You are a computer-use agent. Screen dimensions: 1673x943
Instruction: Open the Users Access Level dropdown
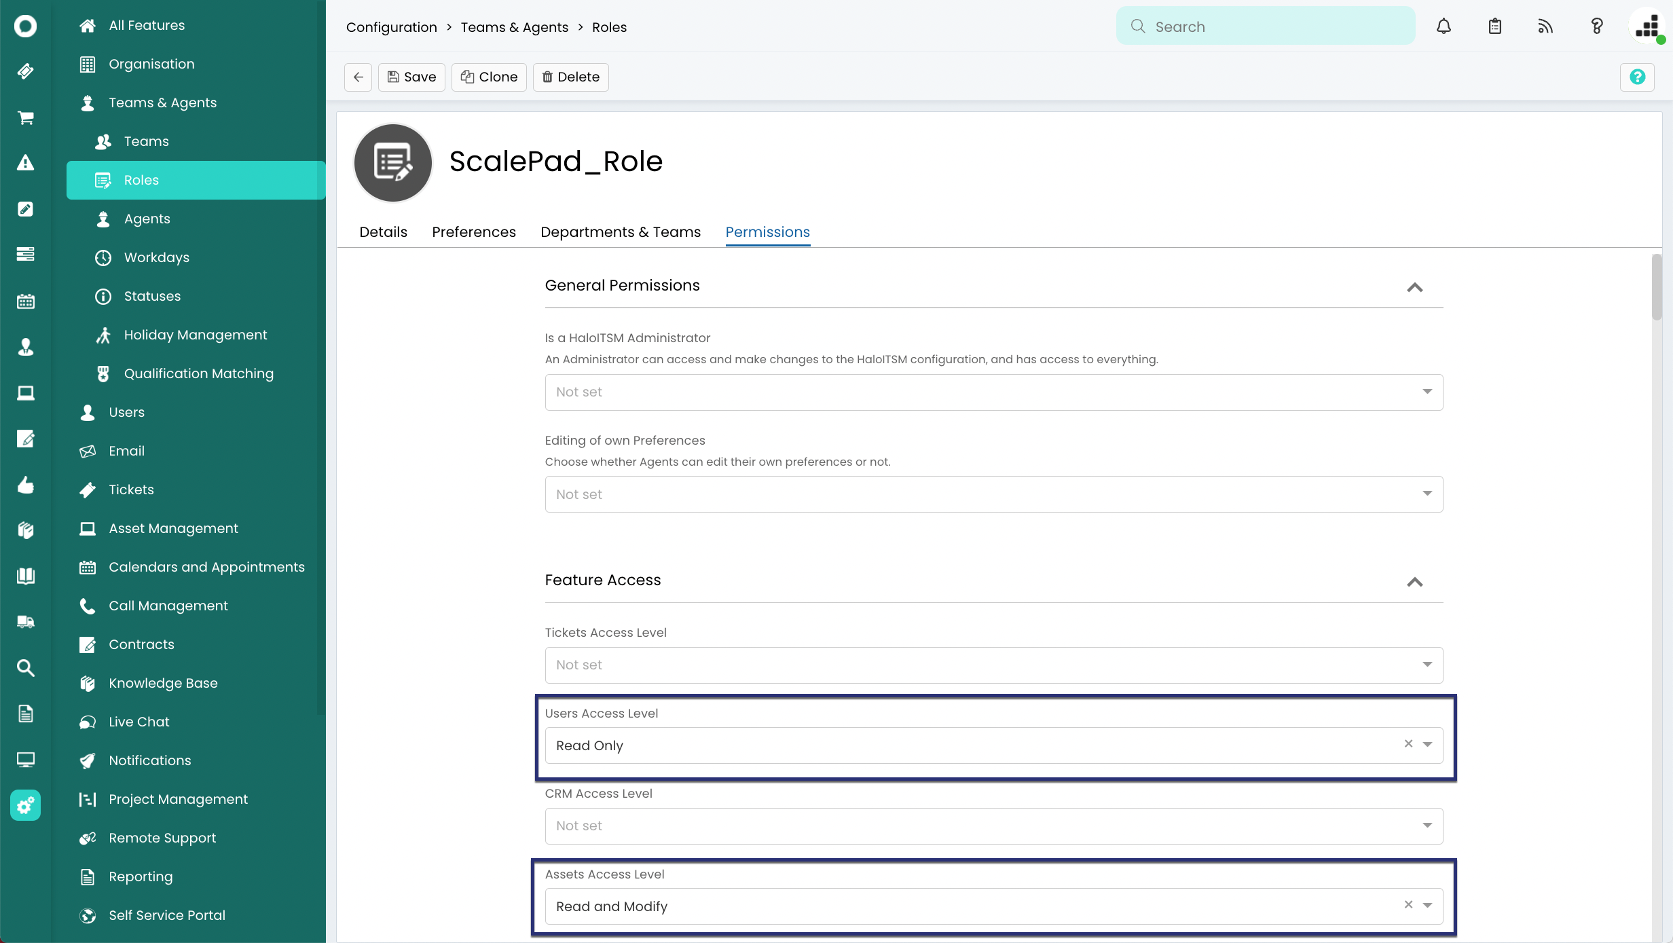(x=993, y=745)
